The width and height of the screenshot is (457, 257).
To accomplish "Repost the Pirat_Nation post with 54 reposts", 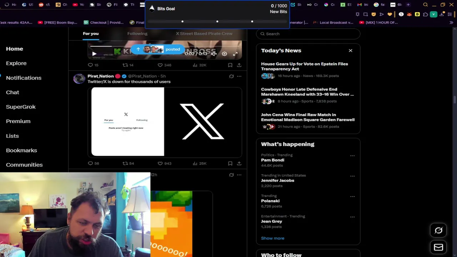I will pos(128,163).
